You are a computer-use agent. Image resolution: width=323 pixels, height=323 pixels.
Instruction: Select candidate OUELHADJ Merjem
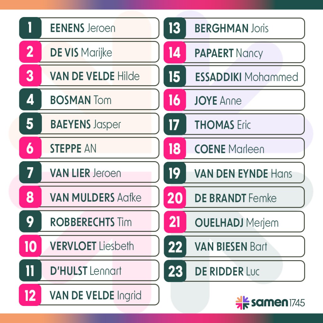point(237,223)
